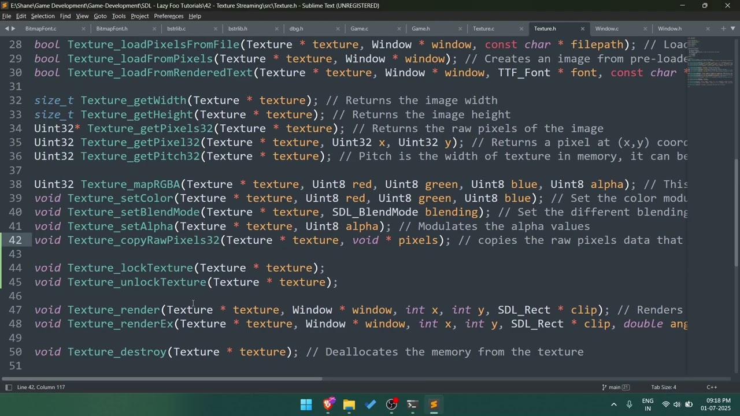Open the File menu
The height and width of the screenshot is (416, 740).
(6, 16)
